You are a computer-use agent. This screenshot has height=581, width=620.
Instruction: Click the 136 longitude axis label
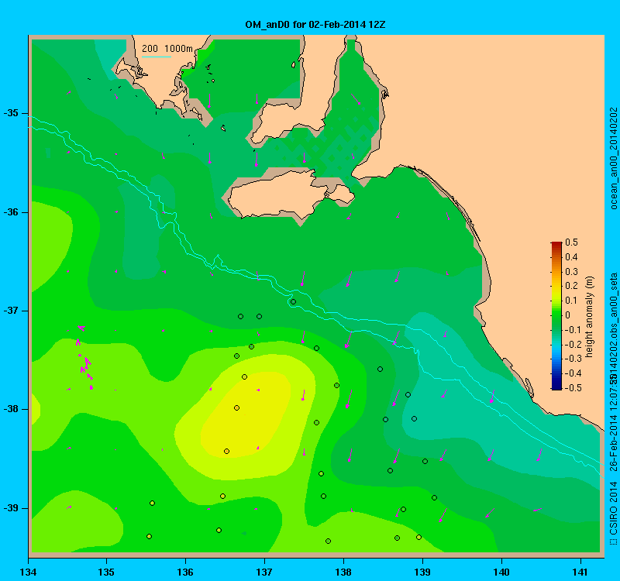click(185, 572)
